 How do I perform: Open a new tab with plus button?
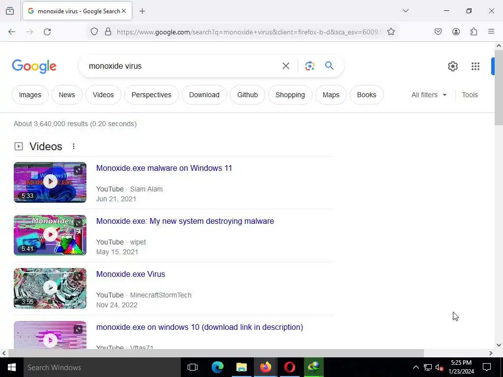click(142, 11)
